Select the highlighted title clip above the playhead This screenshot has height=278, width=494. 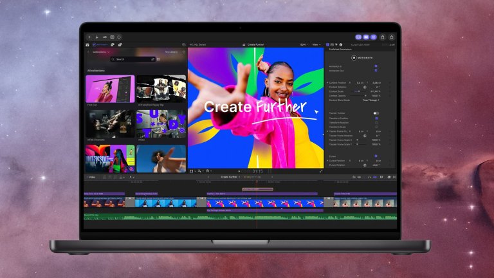[x=258, y=189]
